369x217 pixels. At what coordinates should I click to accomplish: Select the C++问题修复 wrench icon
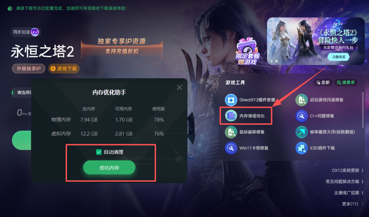(x=302, y=116)
